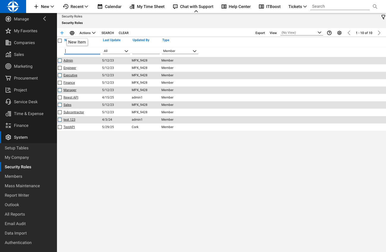Add a new security role with plus icon
Image resolution: width=386 pixels, height=252 pixels.
62,33
